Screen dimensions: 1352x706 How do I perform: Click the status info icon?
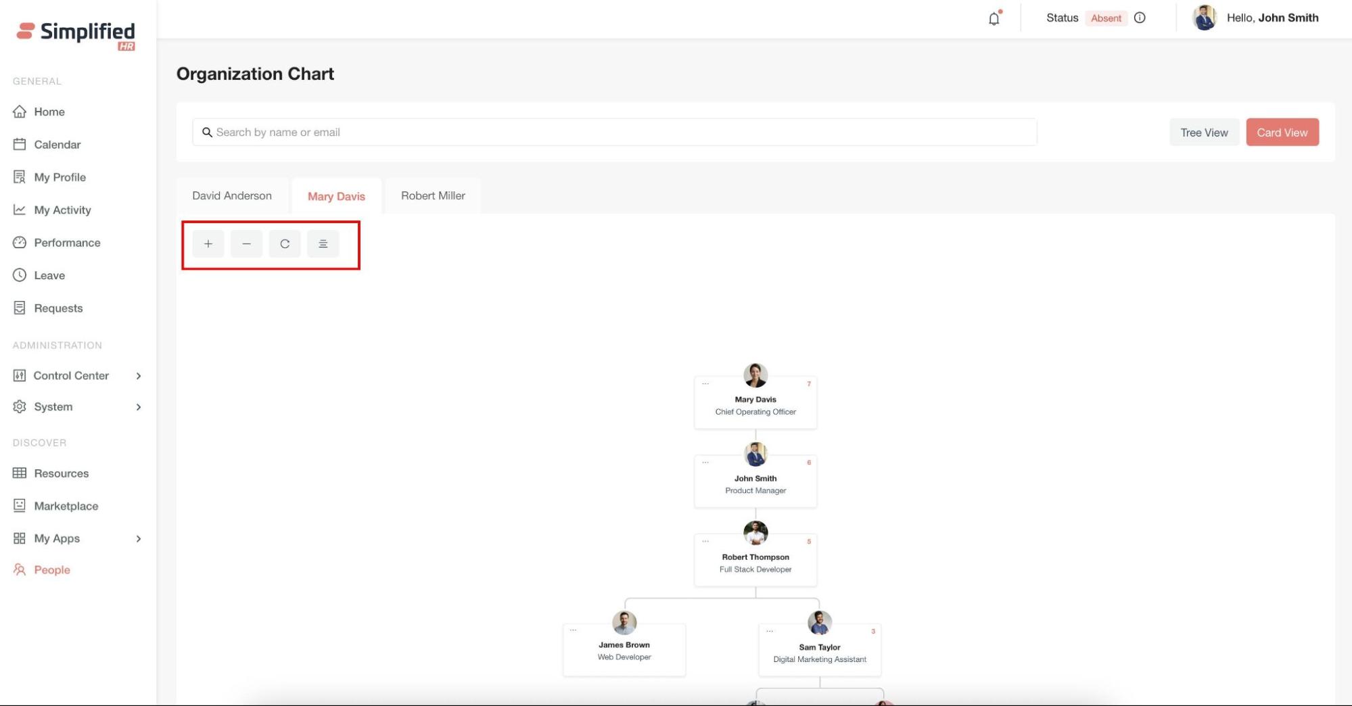pos(1140,18)
